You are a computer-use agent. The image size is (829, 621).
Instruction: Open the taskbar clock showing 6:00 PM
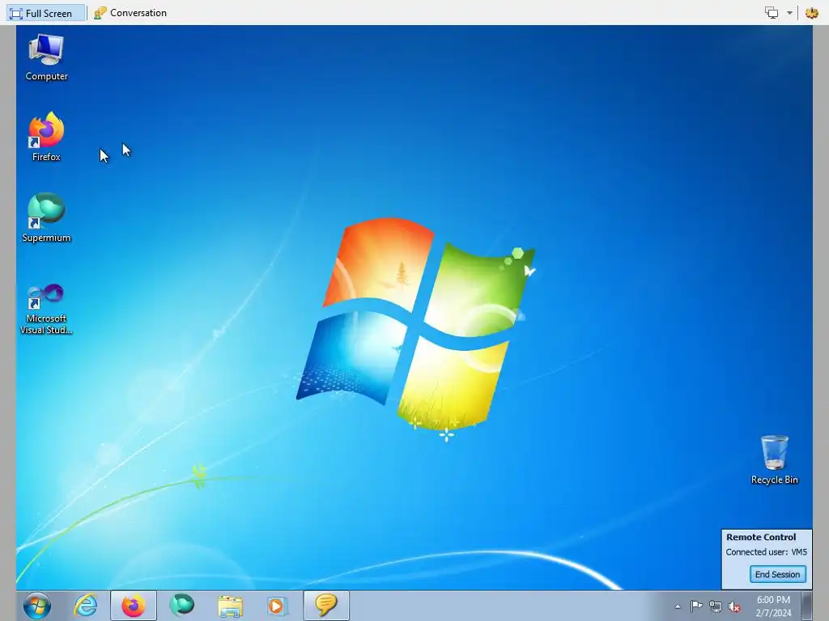click(773, 606)
